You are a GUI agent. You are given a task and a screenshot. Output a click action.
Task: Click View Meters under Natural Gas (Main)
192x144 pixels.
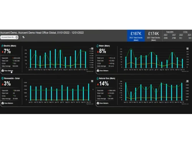pos(104,103)
